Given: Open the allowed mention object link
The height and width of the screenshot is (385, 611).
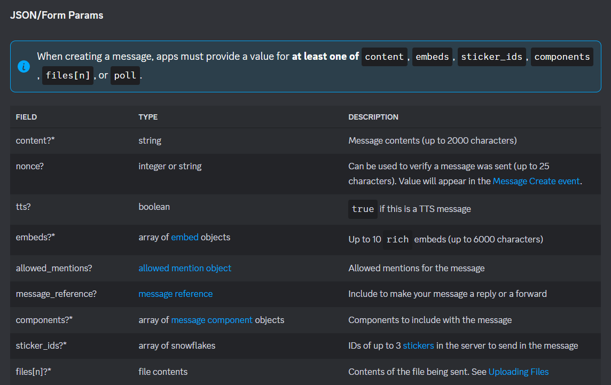Looking at the screenshot, I should [185, 268].
